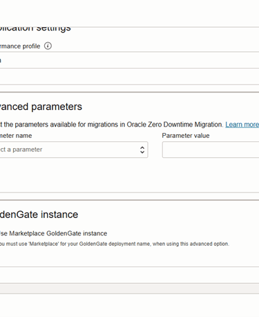Click blank area below the Parameter value box
259x317 pixels.
point(211,175)
